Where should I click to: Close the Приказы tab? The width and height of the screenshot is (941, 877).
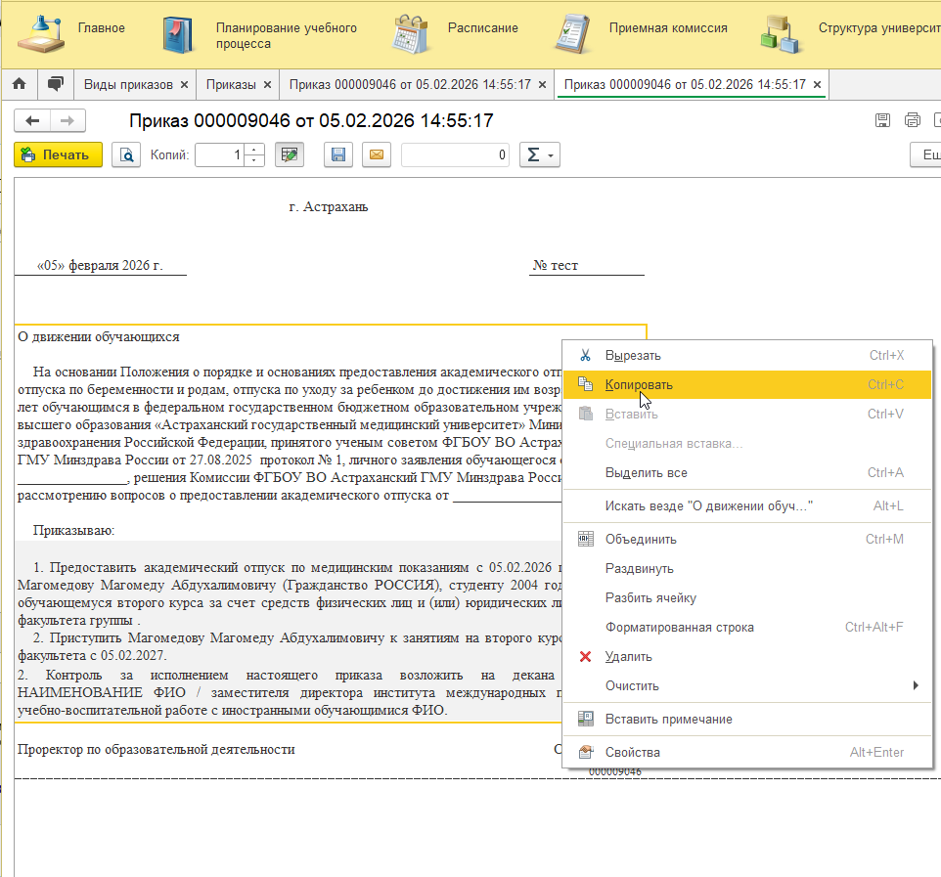(x=266, y=85)
